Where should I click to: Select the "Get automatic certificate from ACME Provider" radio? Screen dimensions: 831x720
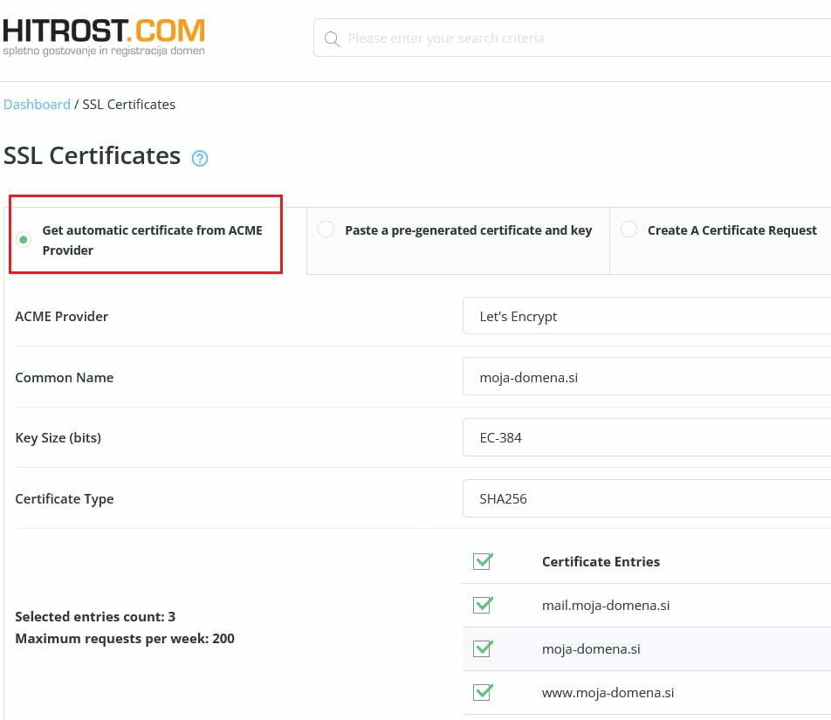click(24, 239)
